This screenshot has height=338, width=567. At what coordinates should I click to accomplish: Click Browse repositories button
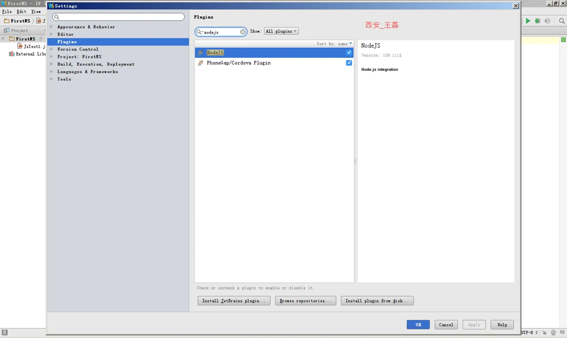(306, 301)
